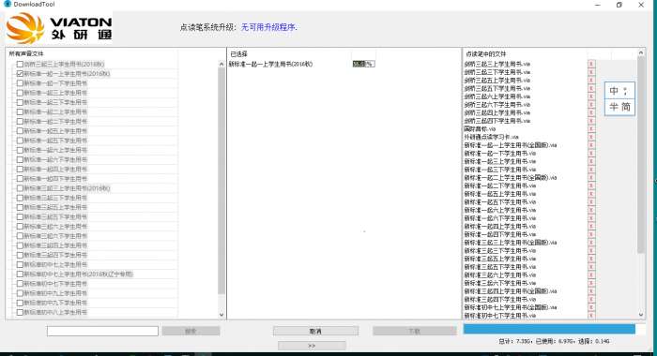Click the >> expand button at the bottom

[312, 346]
